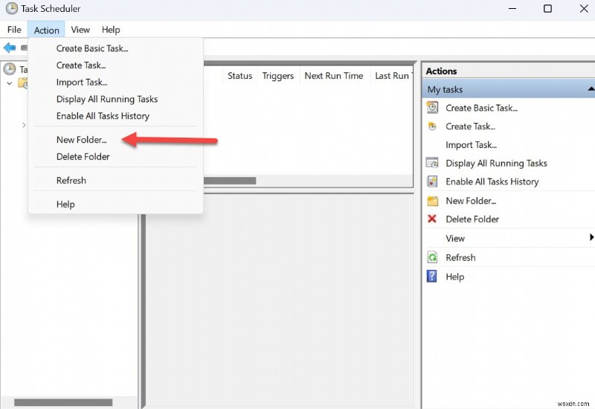Click the Next Run Time column header
The image size is (595, 409).
coord(334,76)
